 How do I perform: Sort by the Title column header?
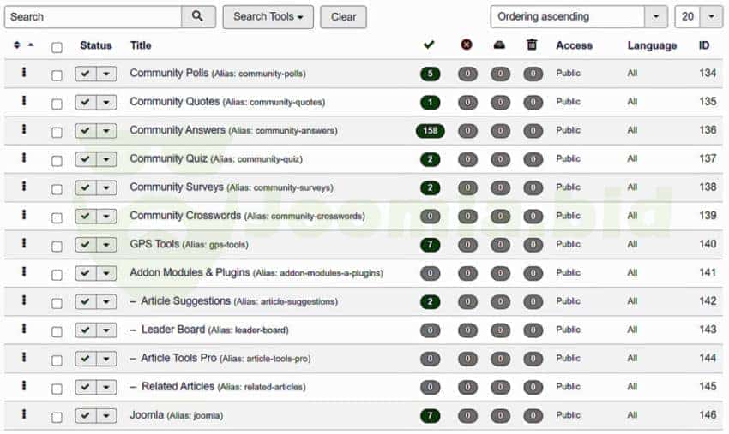click(x=141, y=45)
